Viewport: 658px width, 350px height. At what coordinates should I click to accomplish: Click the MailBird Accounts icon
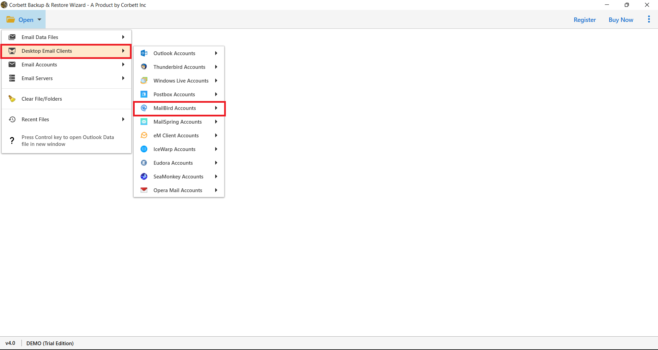point(144,108)
